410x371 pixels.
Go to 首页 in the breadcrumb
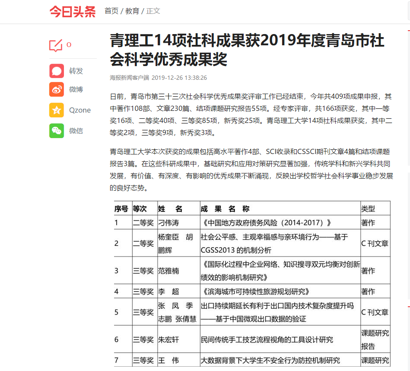pyautogui.click(x=111, y=11)
